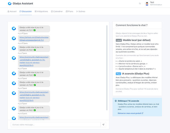Open the first community link after the 4.73.0 message
Screen dimensions: 170x133
34,61
